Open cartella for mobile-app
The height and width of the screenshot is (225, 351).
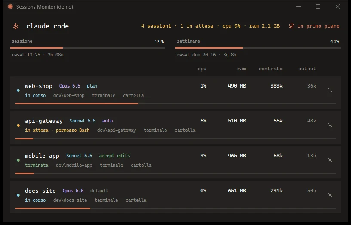pos(141,166)
